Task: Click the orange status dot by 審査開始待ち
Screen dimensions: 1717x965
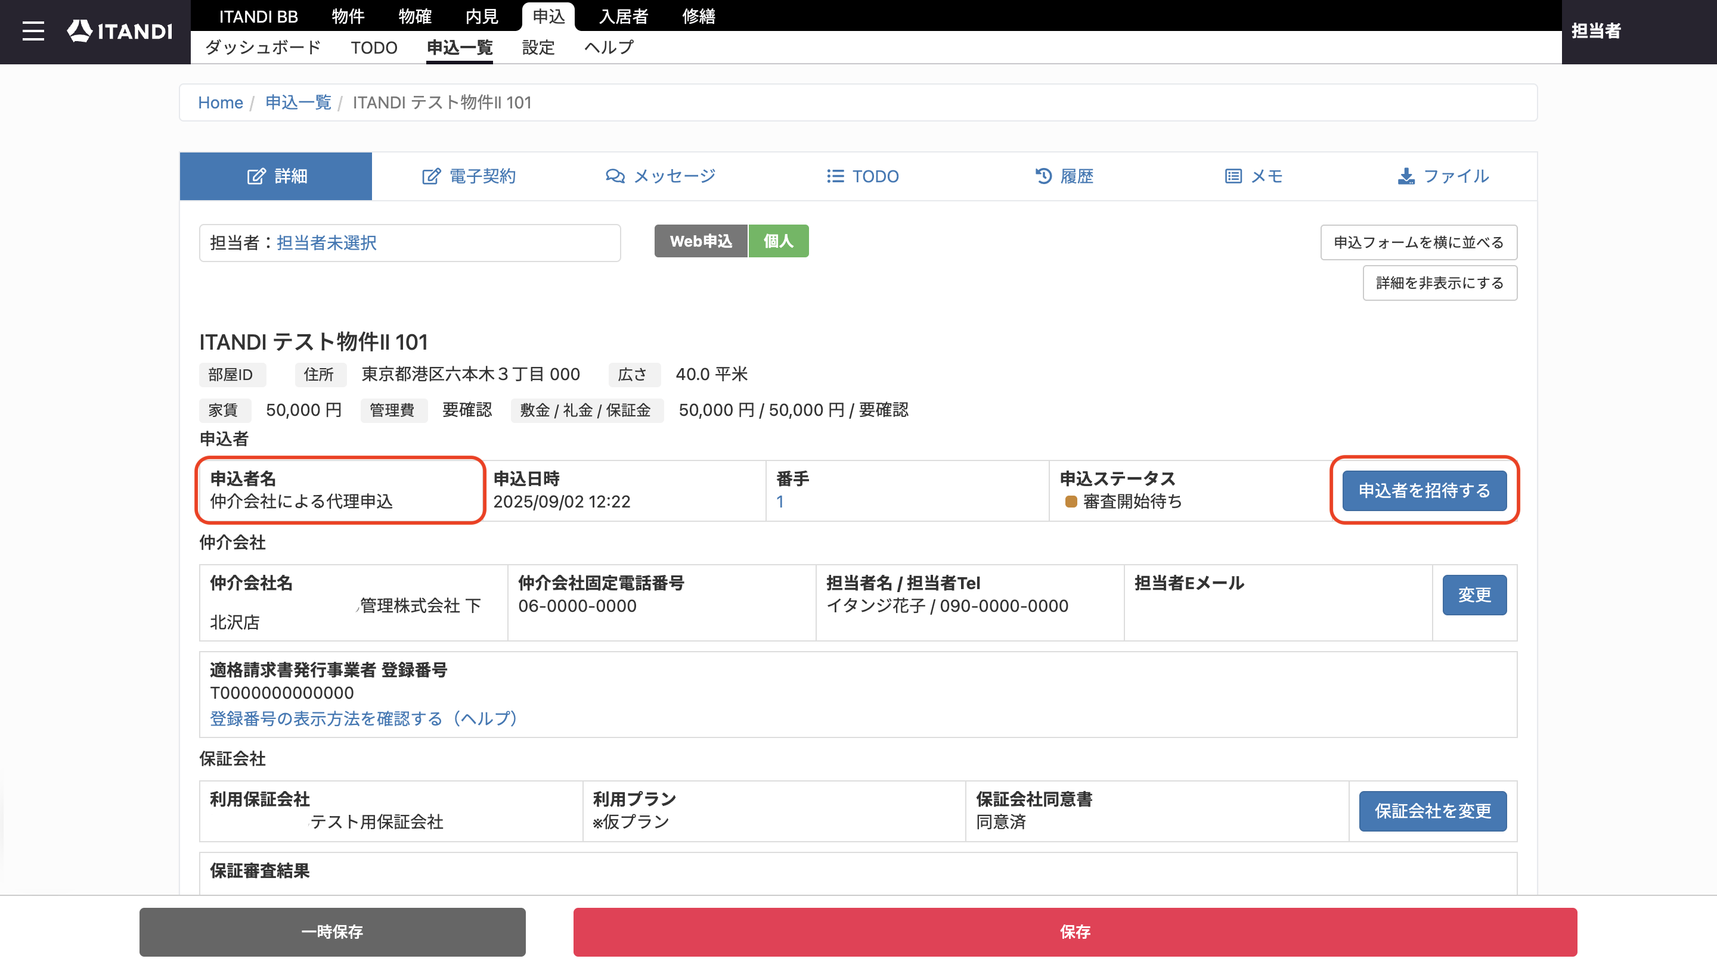Action: click(1071, 502)
